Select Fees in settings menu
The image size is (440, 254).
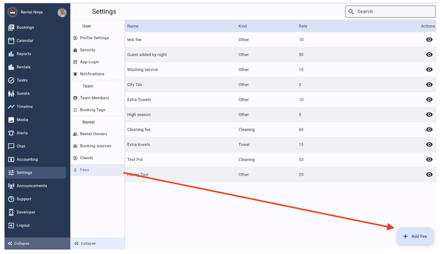[97, 170]
